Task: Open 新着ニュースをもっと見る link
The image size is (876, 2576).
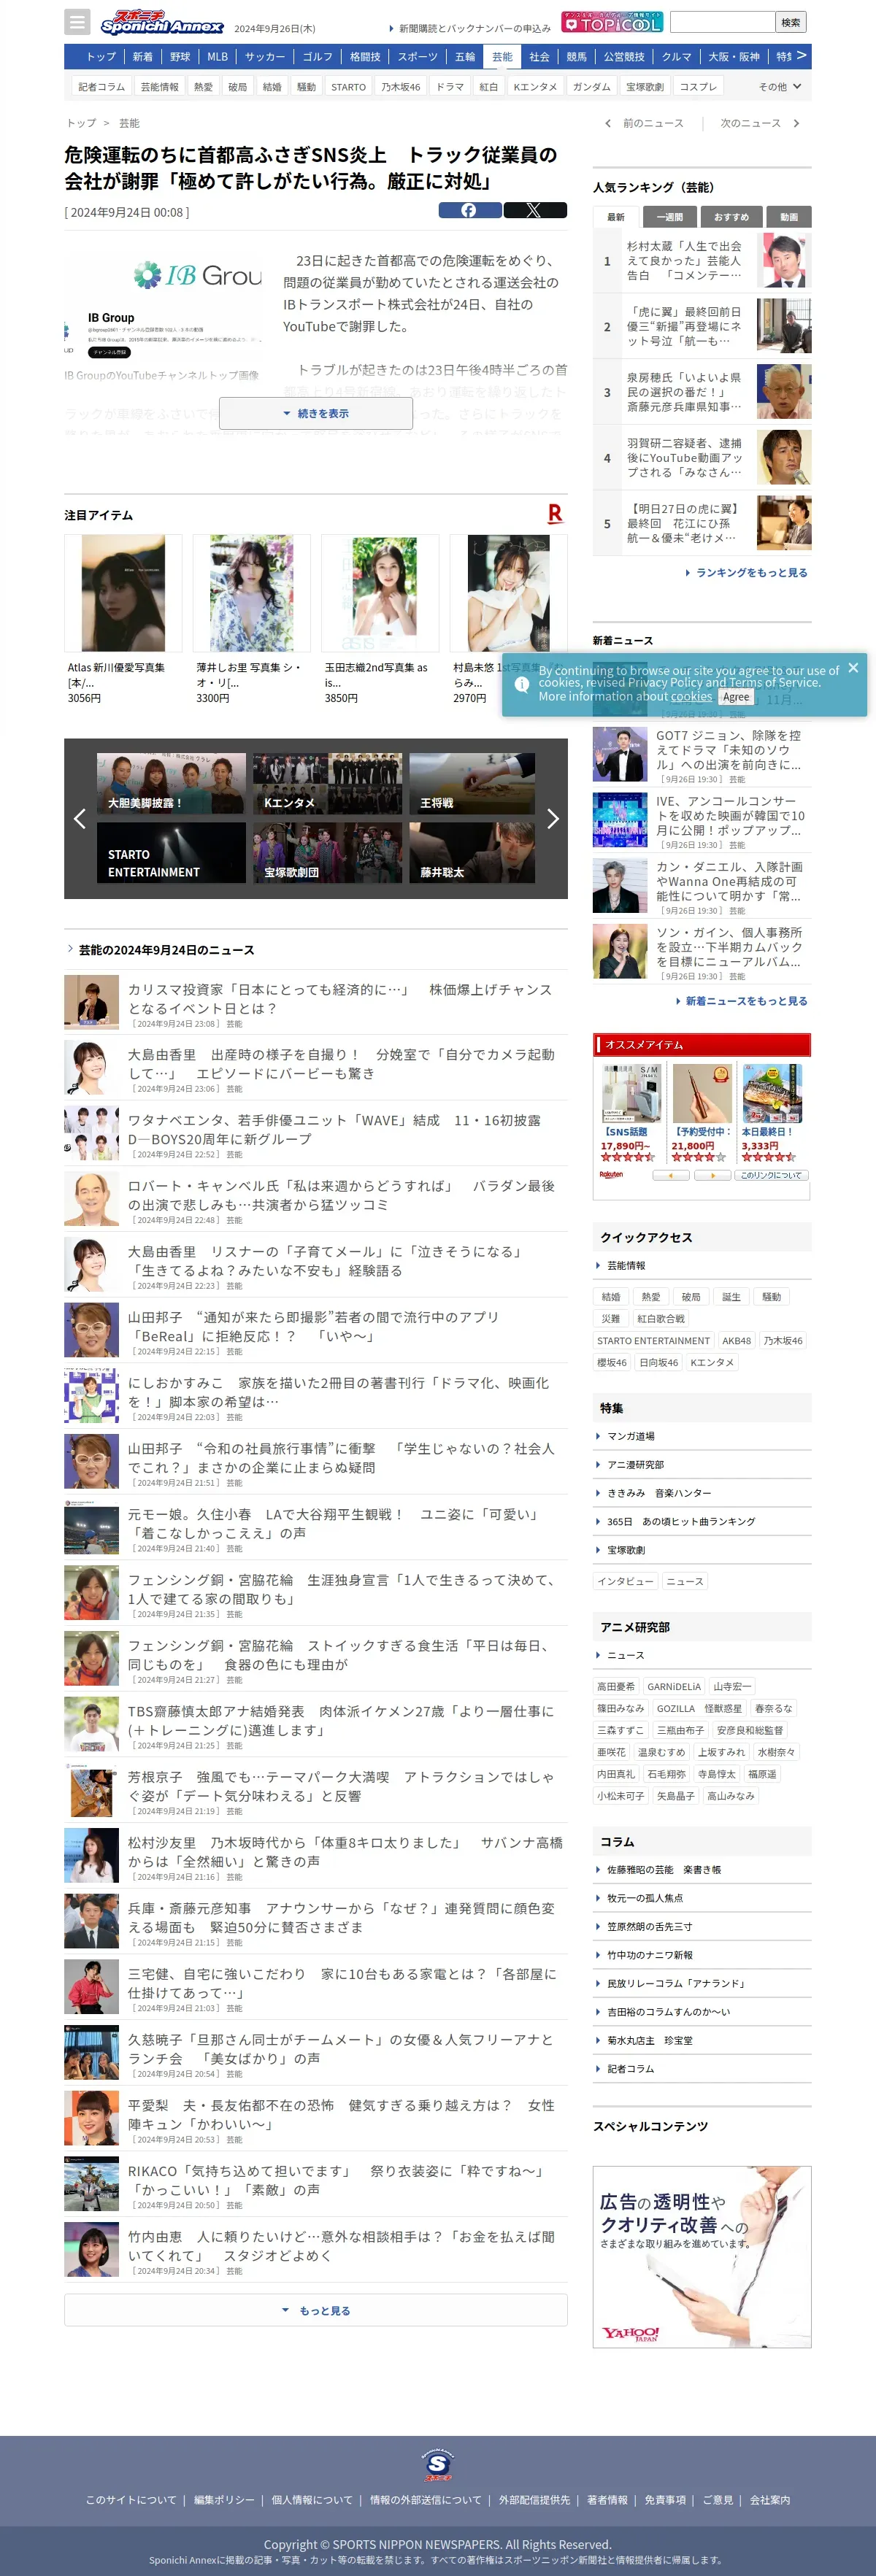Action: click(x=741, y=1000)
